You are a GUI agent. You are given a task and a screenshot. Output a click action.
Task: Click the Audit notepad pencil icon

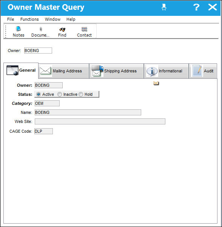pyautogui.click(x=197, y=71)
